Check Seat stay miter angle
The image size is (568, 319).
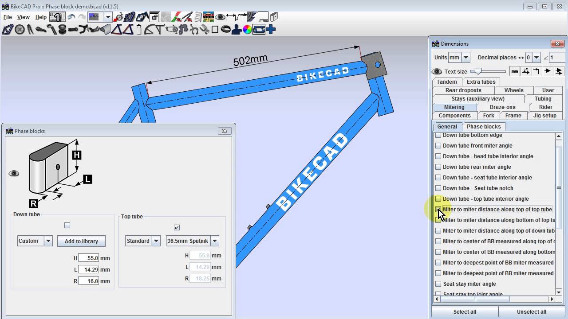click(x=438, y=284)
